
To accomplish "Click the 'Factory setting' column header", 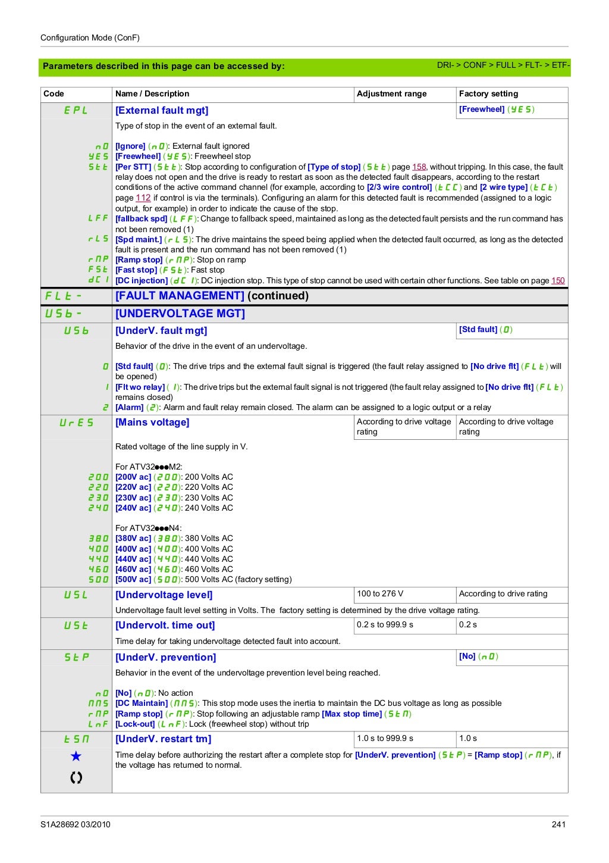I will click(x=488, y=93).
